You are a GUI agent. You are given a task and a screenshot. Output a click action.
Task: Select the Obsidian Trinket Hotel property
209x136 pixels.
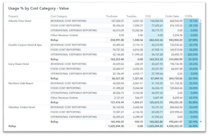tap(22, 107)
